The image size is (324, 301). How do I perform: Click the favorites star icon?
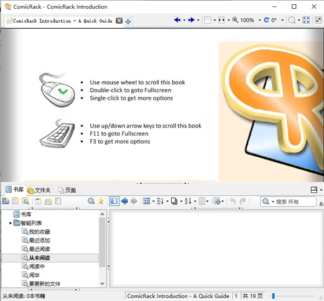click(x=101, y=201)
